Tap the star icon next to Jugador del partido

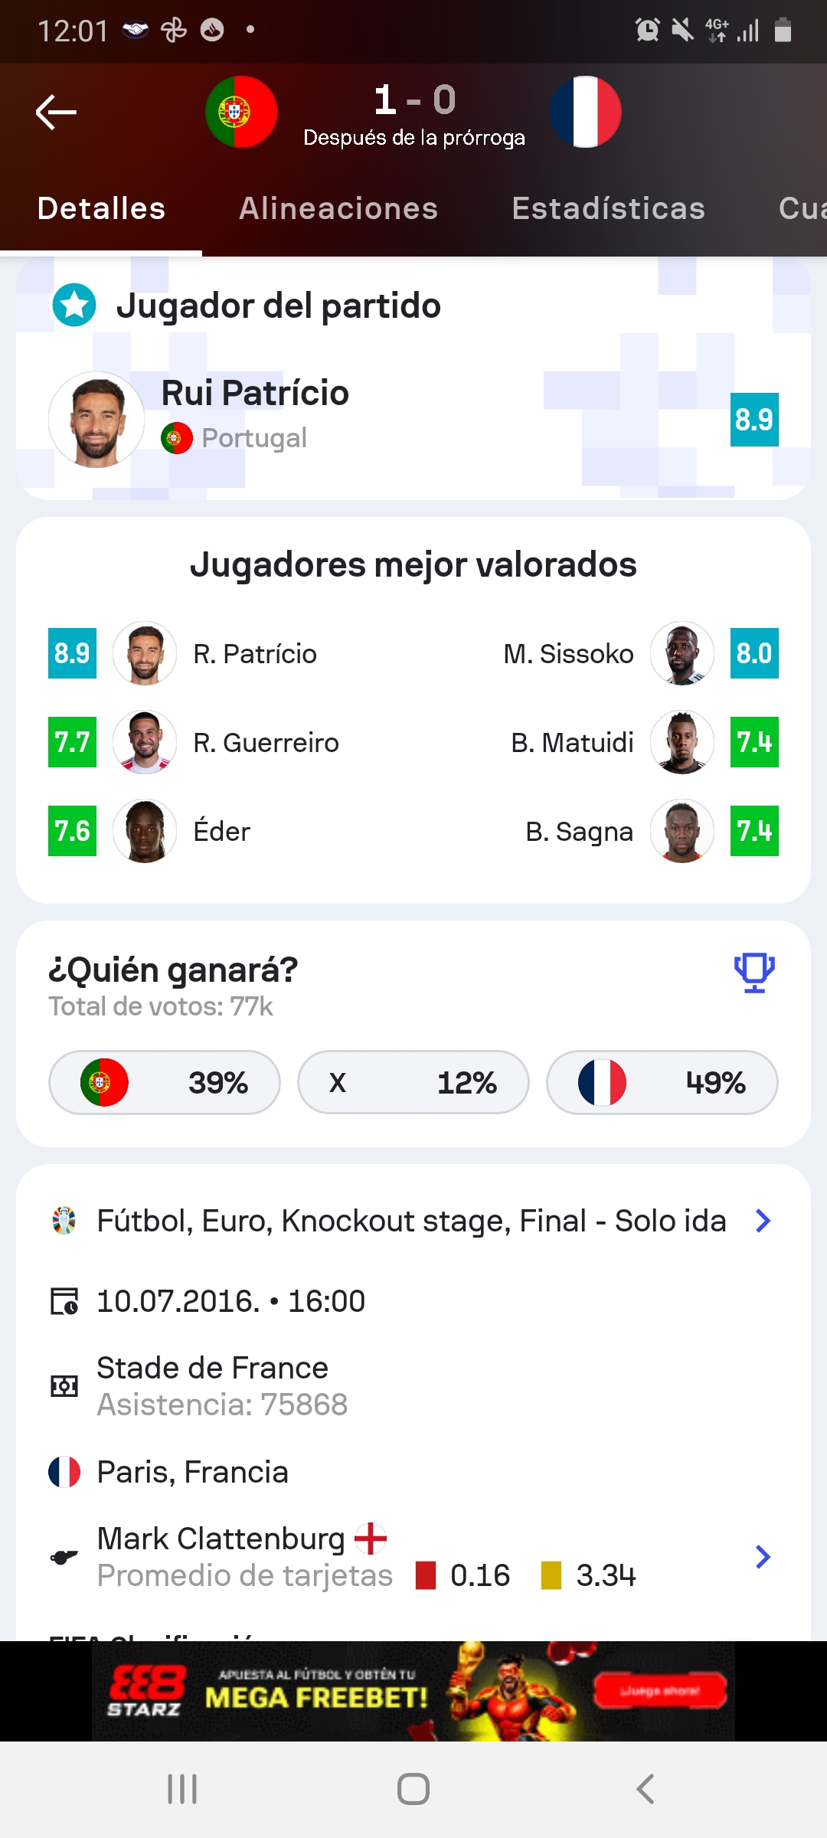pos(74,305)
